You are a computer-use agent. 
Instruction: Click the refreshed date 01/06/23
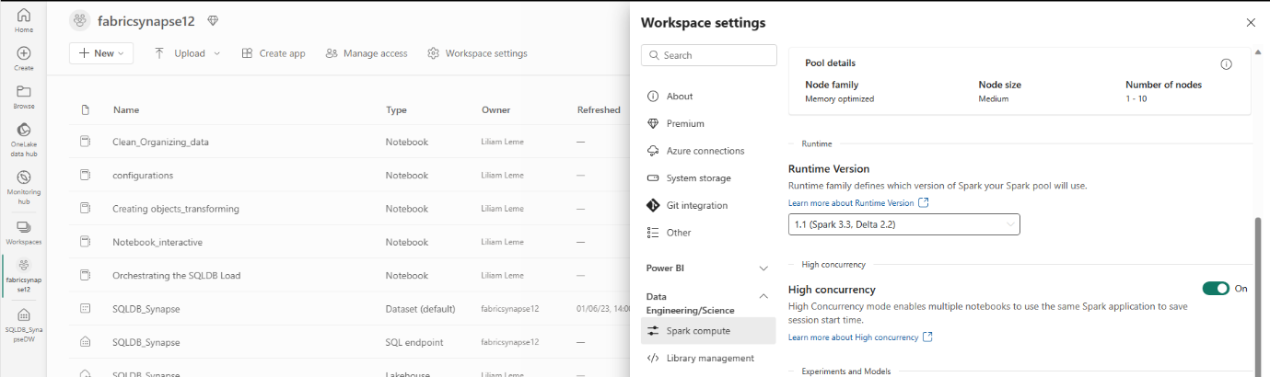coord(602,309)
